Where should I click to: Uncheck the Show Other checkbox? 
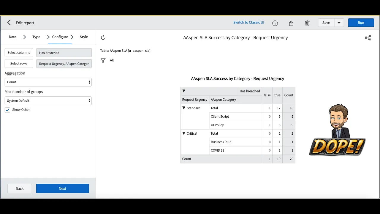(7, 110)
